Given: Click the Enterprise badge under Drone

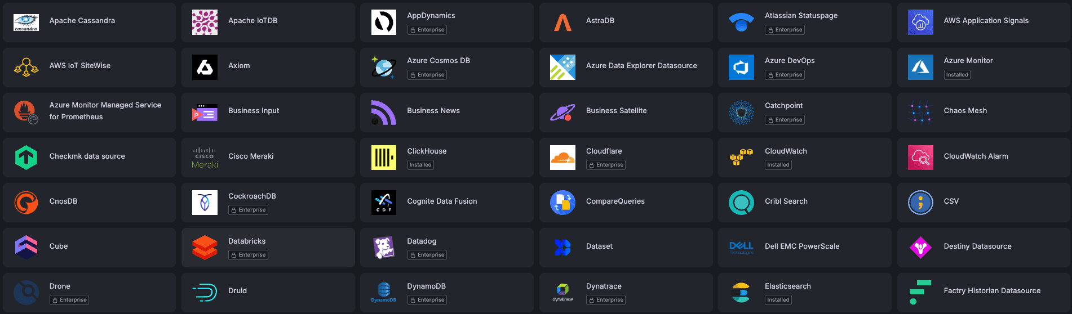Looking at the screenshot, I should click(69, 300).
